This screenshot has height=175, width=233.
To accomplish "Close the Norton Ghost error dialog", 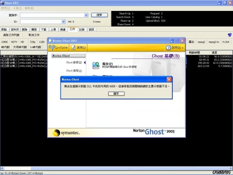I will [169, 79].
